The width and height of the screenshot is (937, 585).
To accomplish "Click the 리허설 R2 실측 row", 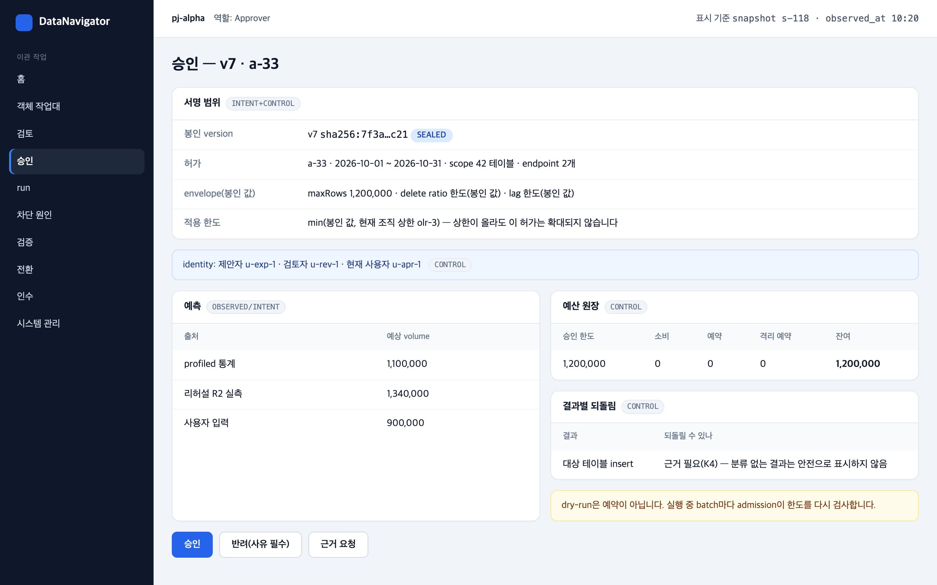I will [x=355, y=394].
